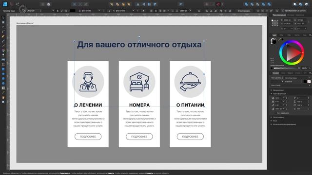The width and height of the screenshot is (312, 175).
Task: Adjust the opacity slider in Color panel
Action: [287, 68]
